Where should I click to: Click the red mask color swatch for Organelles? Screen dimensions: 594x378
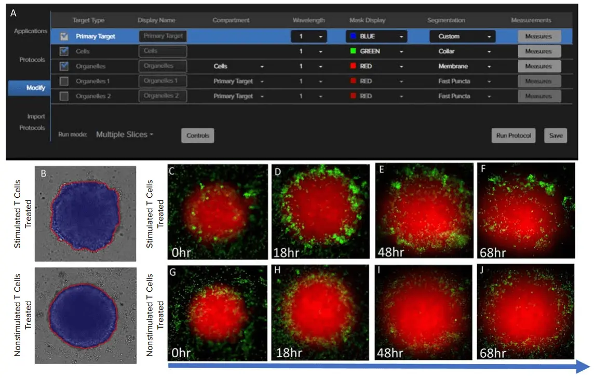pos(353,66)
